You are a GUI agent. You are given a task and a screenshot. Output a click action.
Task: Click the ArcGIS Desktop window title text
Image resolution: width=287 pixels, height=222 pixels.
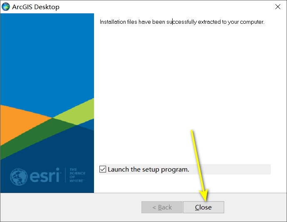coord(36,7)
